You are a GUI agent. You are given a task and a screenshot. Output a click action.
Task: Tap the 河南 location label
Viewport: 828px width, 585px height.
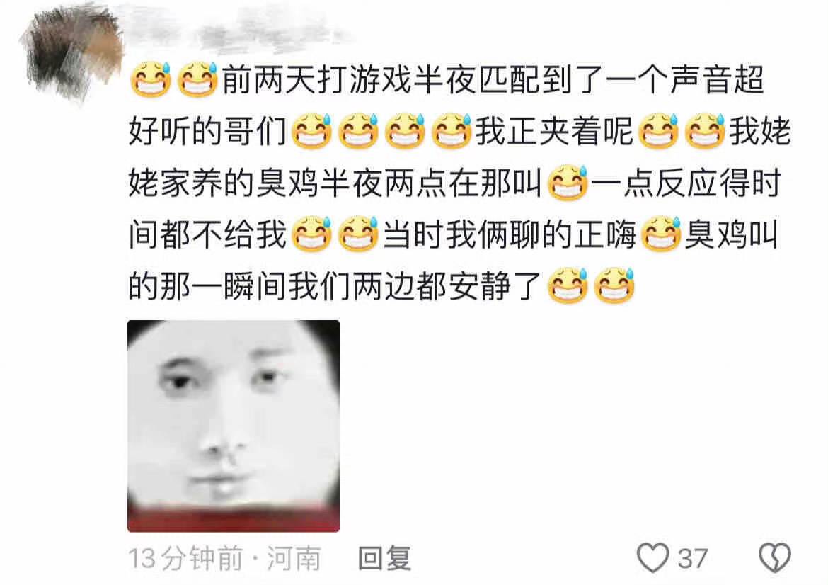point(294,559)
